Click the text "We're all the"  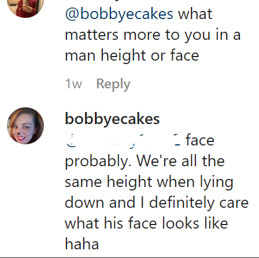pyautogui.click(x=181, y=161)
